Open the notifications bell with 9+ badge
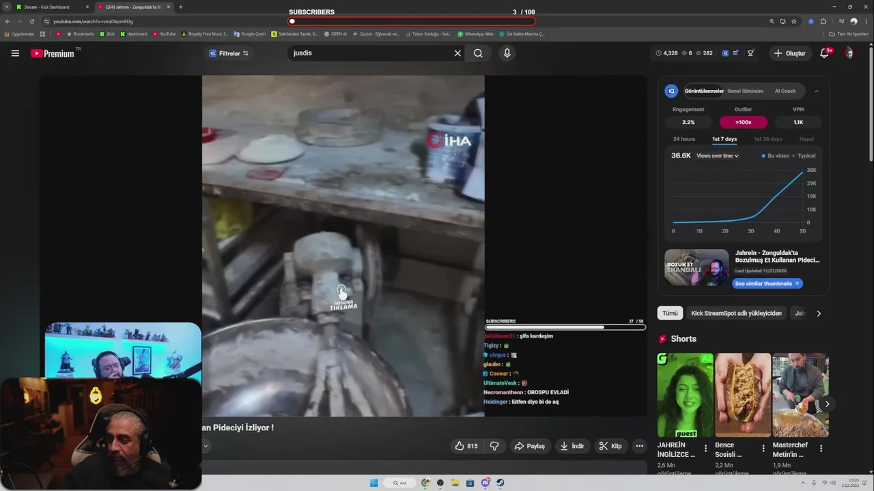Screen dimensions: 874x491 coord(824,53)
